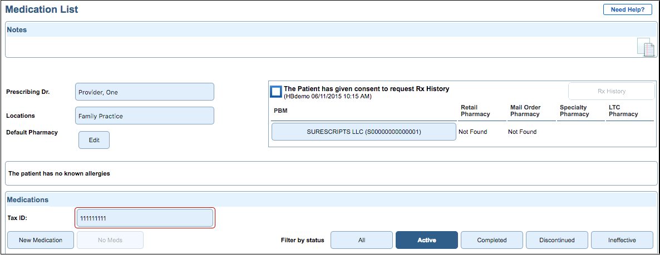Image resolution: width=660 pixels, height=255 pixels.
Task: Click the Need Help? button
Action: pyautogui.click(x=627, y=9)
